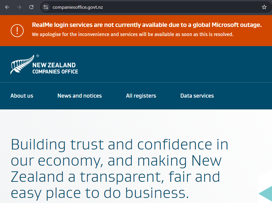Click the New Zealand Companies Office wordmark
Viewport: 272px width, 203px height.
(x=55, y=68)
